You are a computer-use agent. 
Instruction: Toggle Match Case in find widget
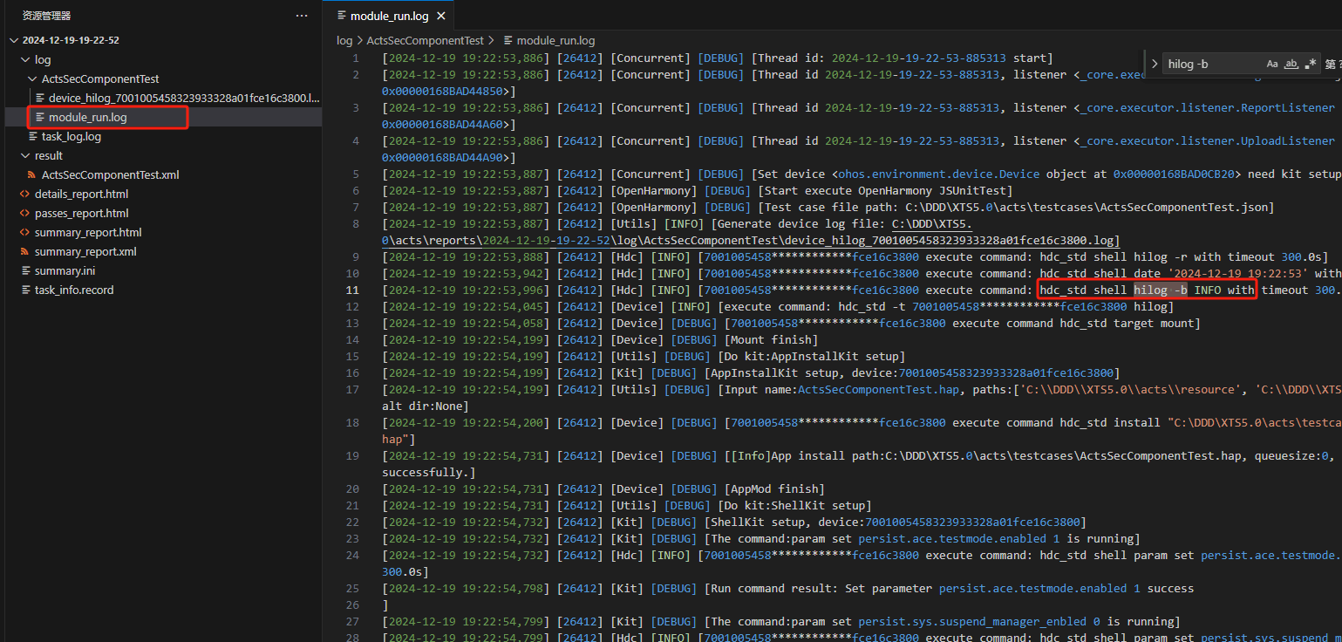click(x=1272, y=64)
